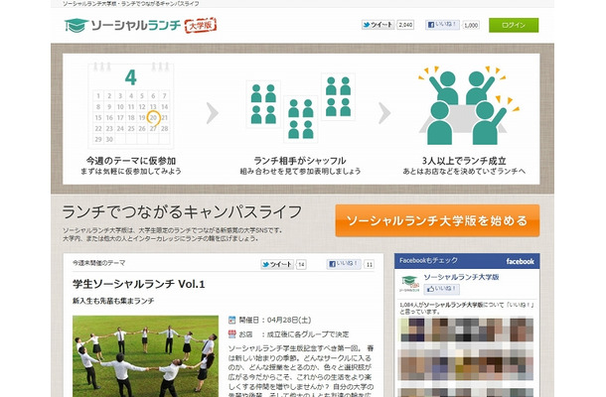Click arrow between shuffle and lunch steps
Image resolution: width=606 pixels, height=397 pixels.
[x=383, y=113]
